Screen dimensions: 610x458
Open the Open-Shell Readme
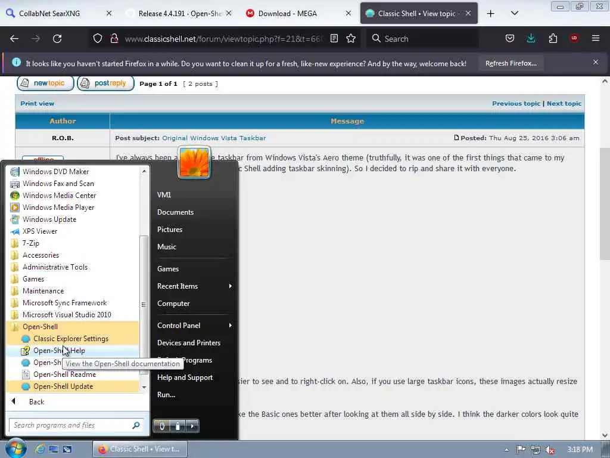click(x=73, y=375)
